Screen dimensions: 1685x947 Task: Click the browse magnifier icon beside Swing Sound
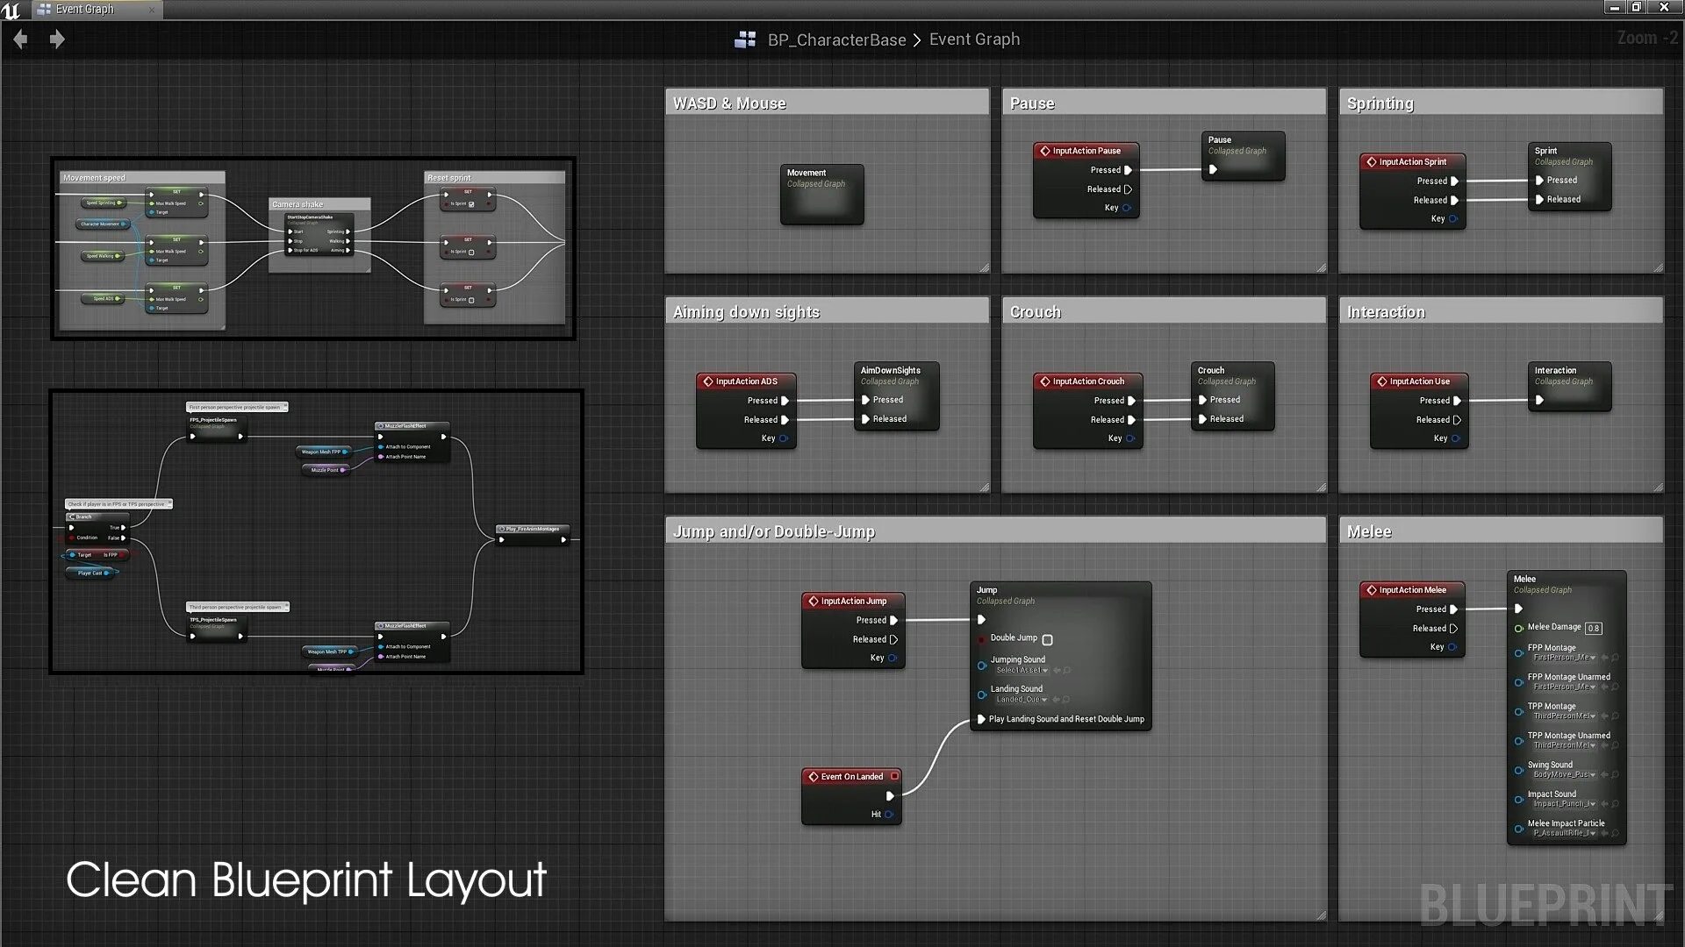(1615, 775)
